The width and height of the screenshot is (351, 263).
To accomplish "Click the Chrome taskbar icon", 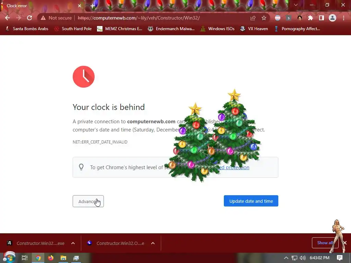I will tap(38, 258).
